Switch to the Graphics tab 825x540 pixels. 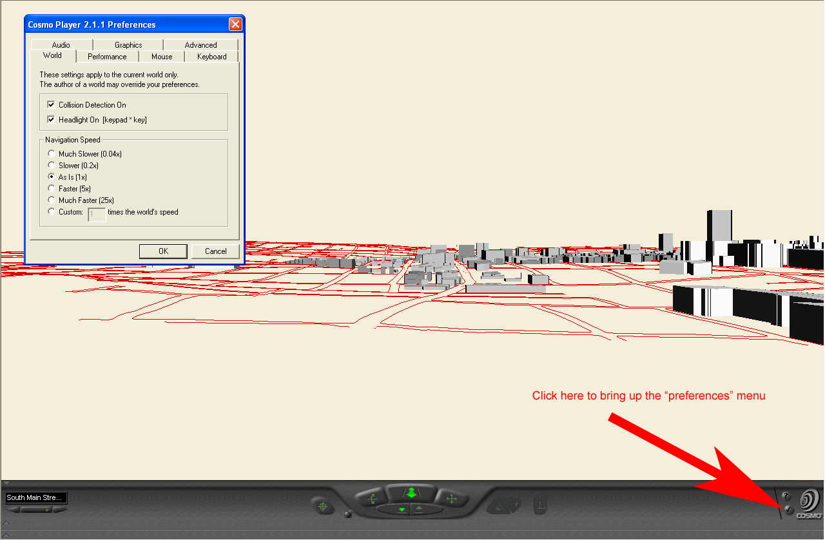(128, 45)
